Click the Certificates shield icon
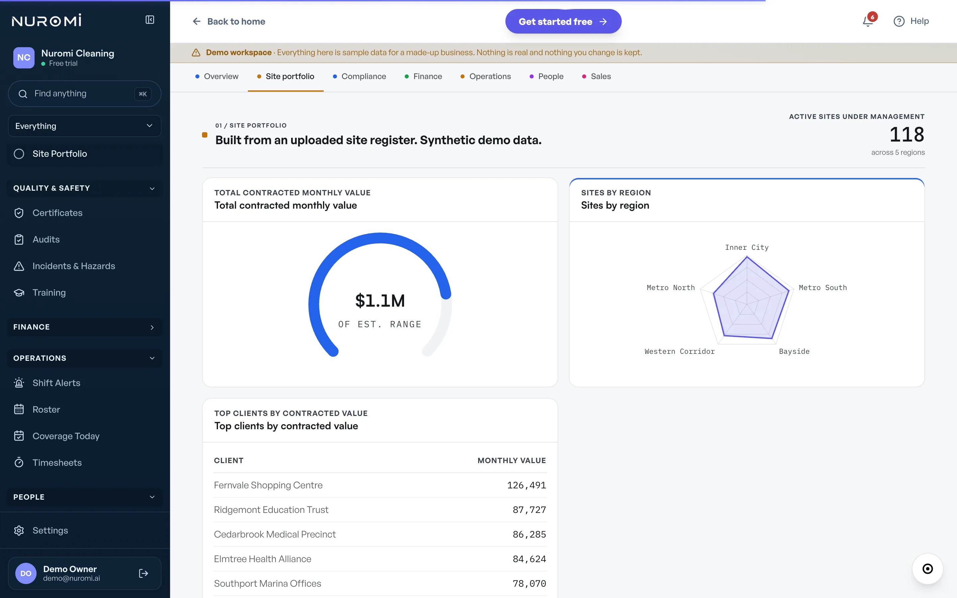 tap(19, 213)
